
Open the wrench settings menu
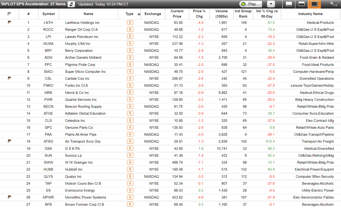click(332, 4)
